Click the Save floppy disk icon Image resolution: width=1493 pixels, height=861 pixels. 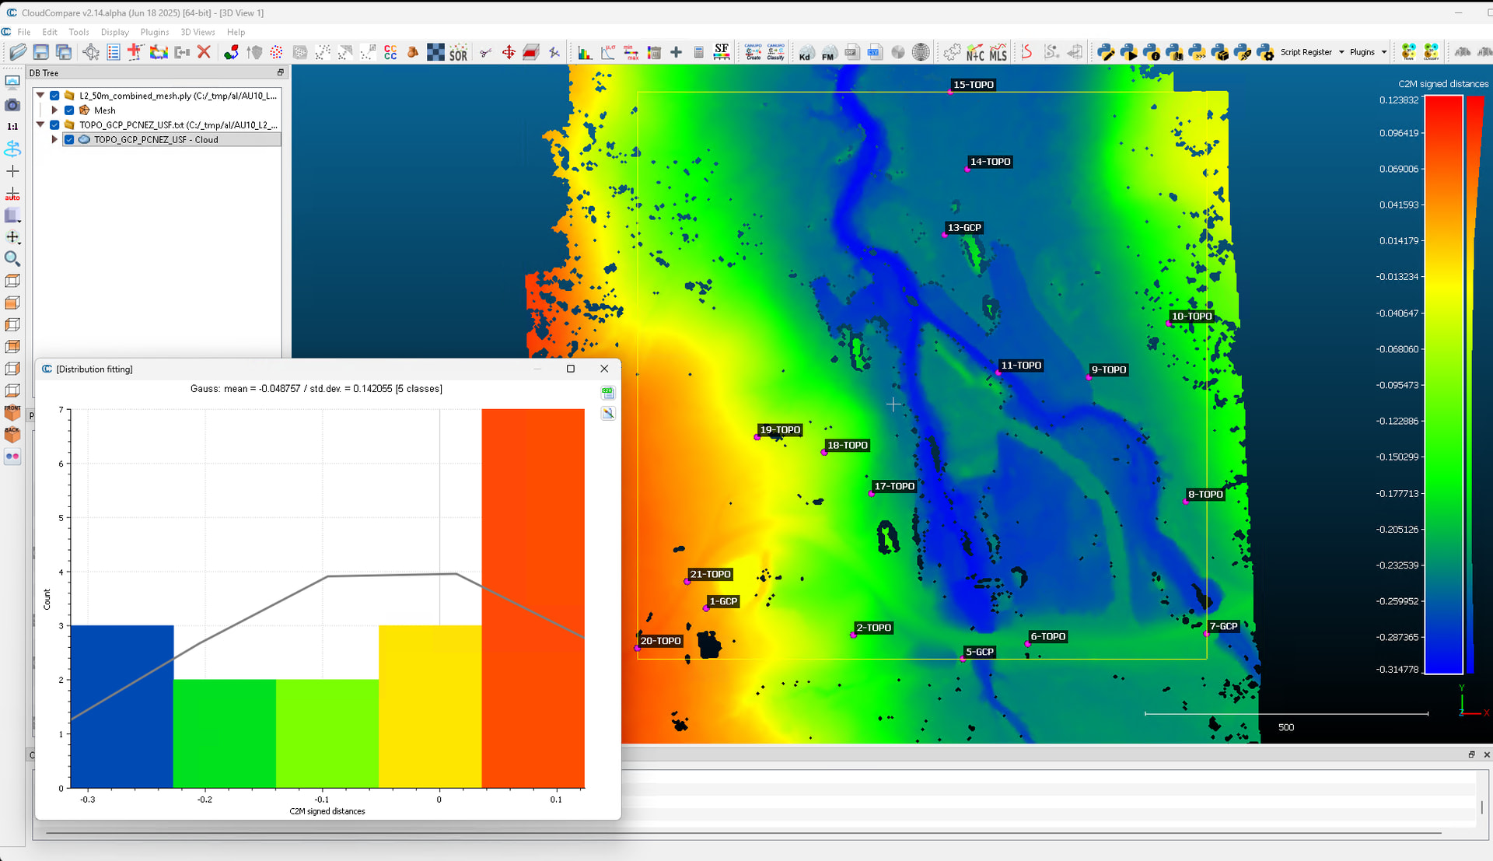pyautogui.click(x=41, y=52)
